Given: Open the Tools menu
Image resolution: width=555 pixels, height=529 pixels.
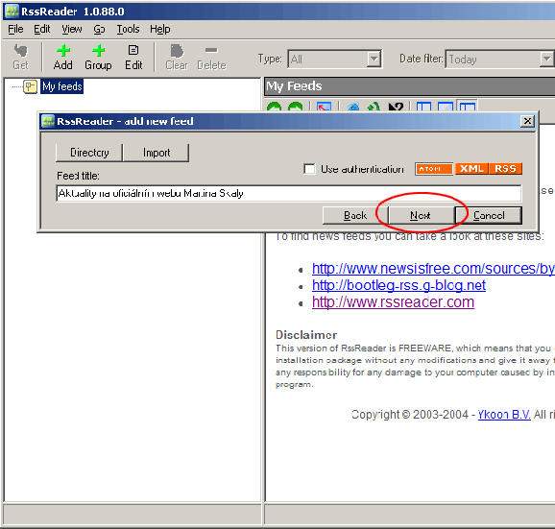Looking at the screenshot, I should (128, 29).
